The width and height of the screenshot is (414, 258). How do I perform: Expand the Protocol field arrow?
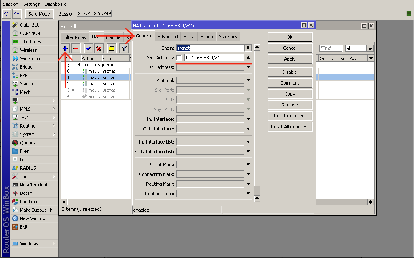(248, 80)
